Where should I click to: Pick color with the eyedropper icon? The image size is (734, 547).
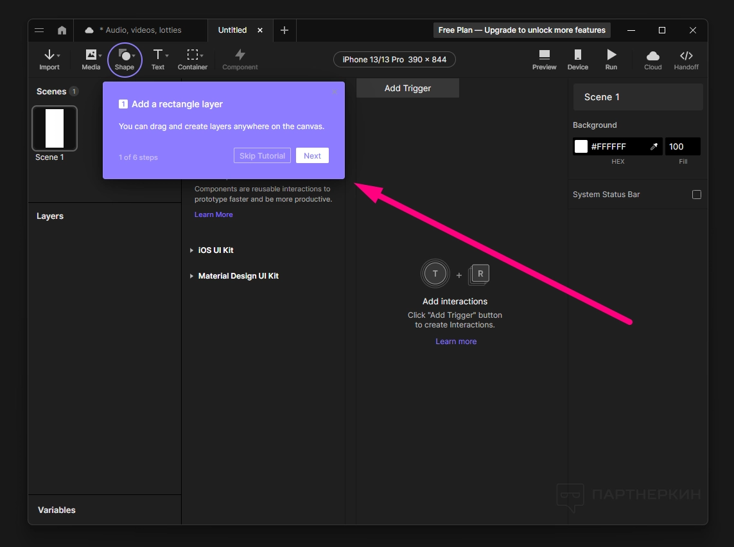pyautogui.click(x=654, y=146)
